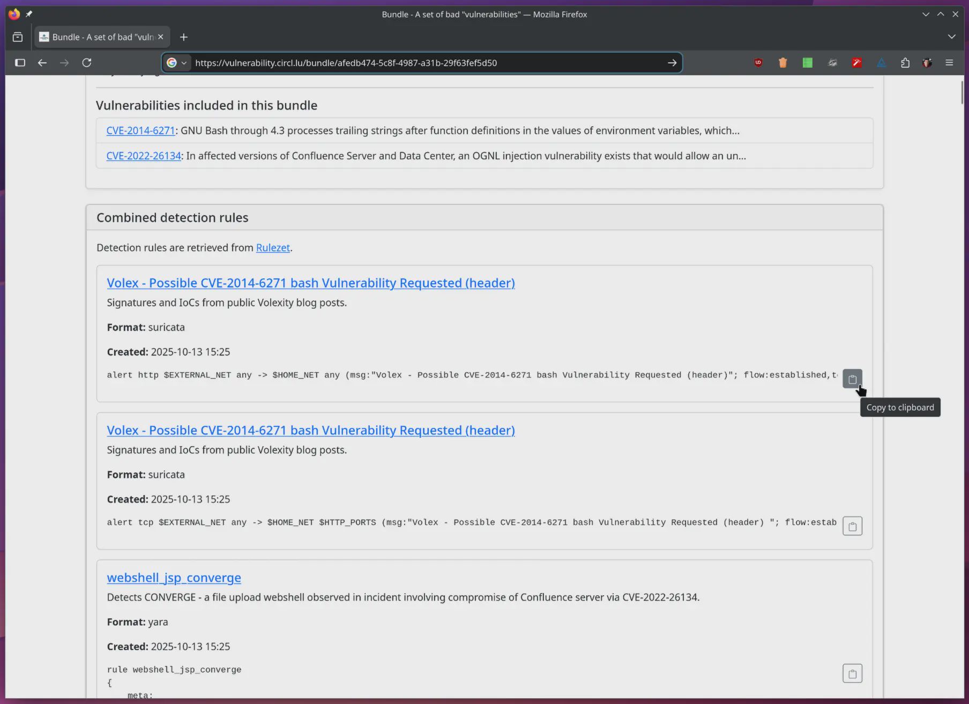Follow the Rulezet link
969x704 pixels.
click(x=273, y=248)
